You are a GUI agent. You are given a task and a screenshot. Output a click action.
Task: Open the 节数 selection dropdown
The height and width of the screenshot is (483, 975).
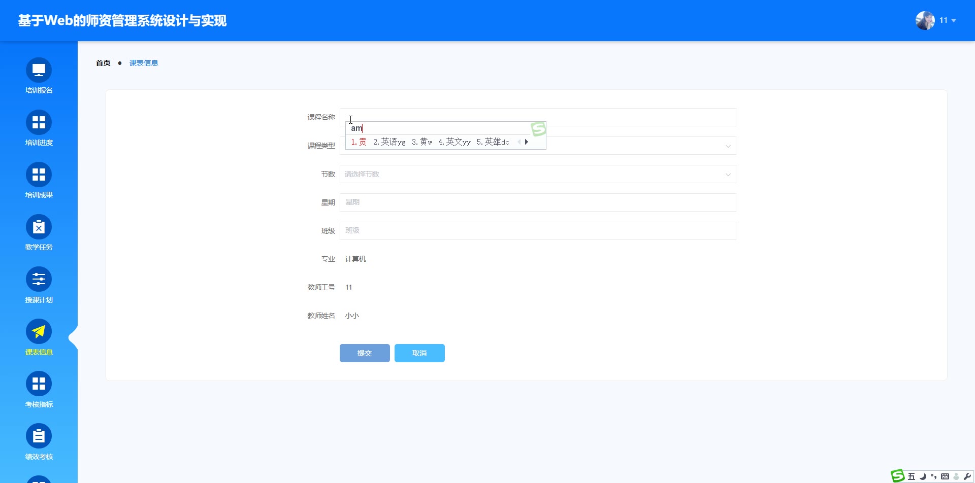coord(538,174)
